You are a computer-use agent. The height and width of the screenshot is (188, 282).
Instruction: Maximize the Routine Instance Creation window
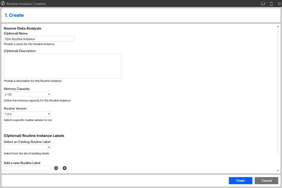(x=279, y=4)
